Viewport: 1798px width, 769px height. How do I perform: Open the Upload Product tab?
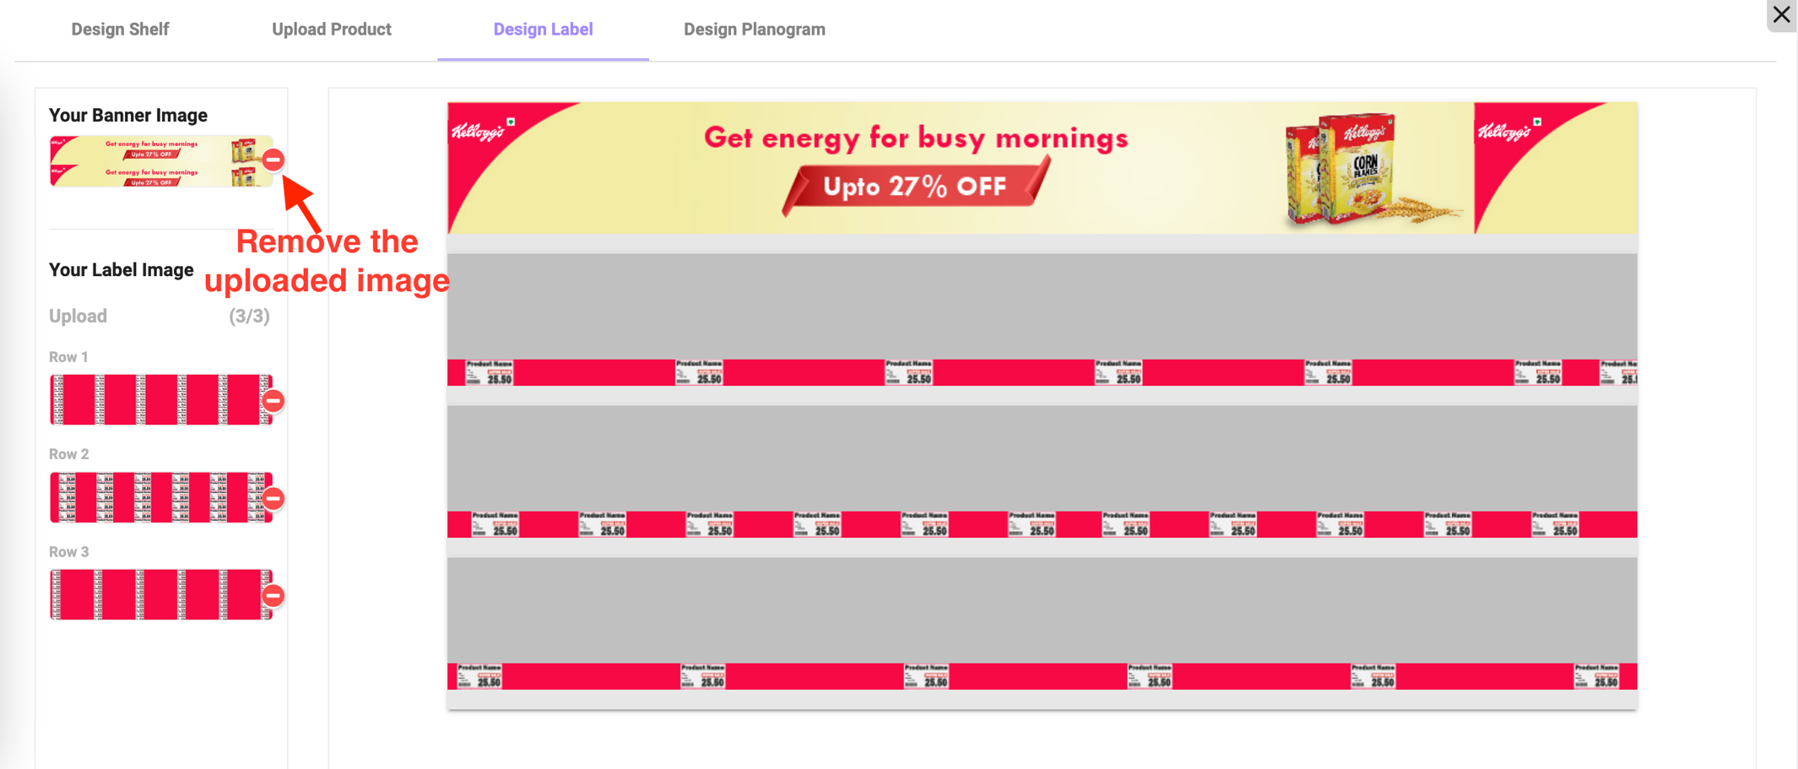coord(332,30)
